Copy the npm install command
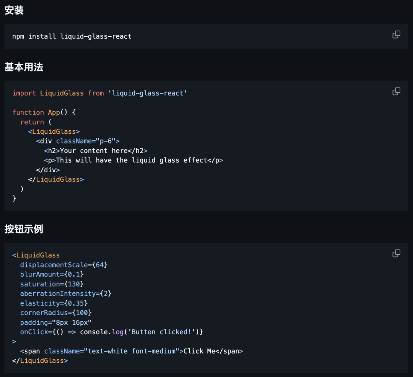The height and width of the screenshot is (377, 413). click(396, 34)
